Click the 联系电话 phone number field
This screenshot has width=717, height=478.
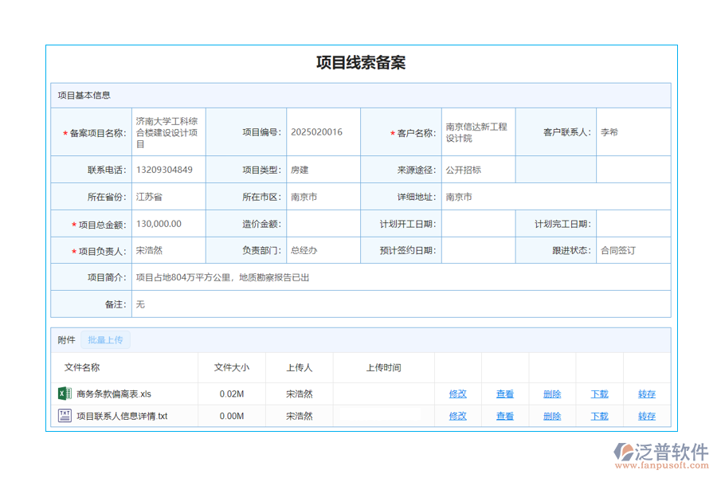click(x=170, y=169)
